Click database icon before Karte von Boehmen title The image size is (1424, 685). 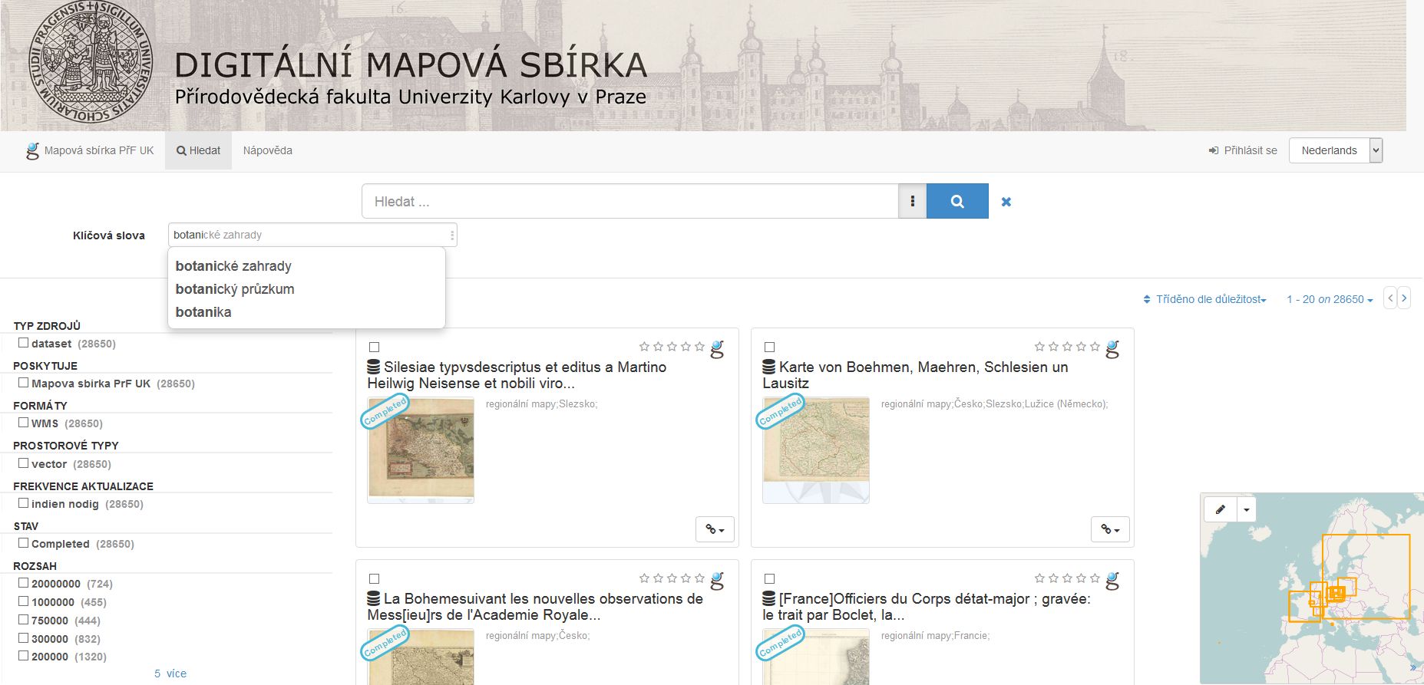768,367
